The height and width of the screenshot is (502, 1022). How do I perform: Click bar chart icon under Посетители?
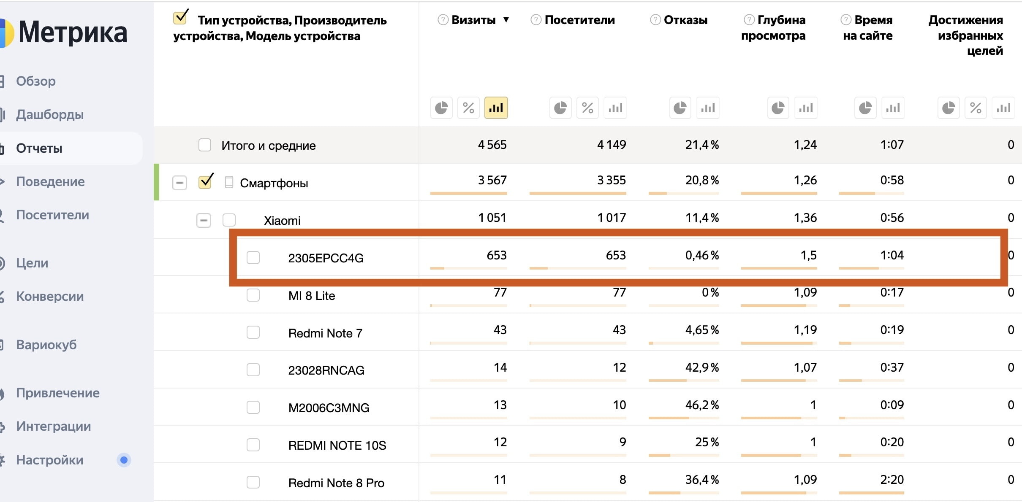pyautogui.click(x=615, y=108)
